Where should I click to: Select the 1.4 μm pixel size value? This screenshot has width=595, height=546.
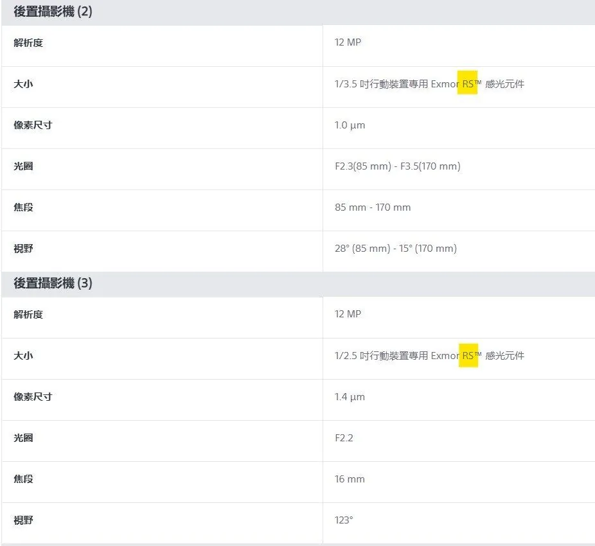click(x=350, y=397)
